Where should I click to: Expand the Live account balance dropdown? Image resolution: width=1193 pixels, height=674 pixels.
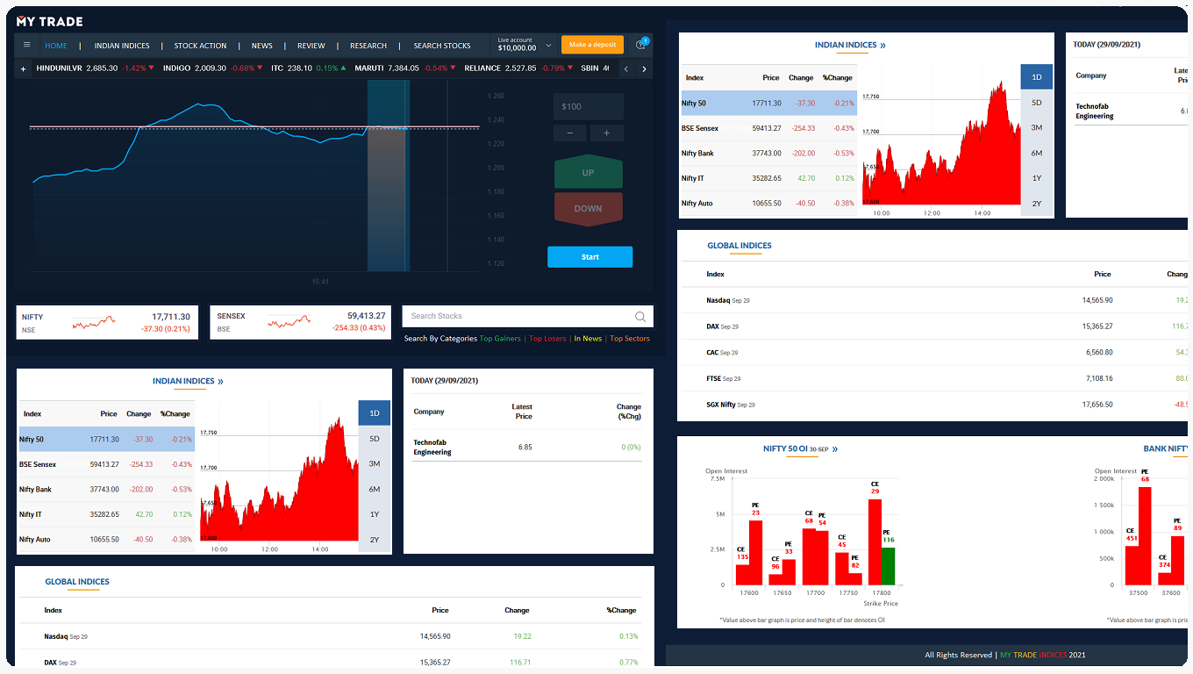pyautogui.click(x=548, y=45)
